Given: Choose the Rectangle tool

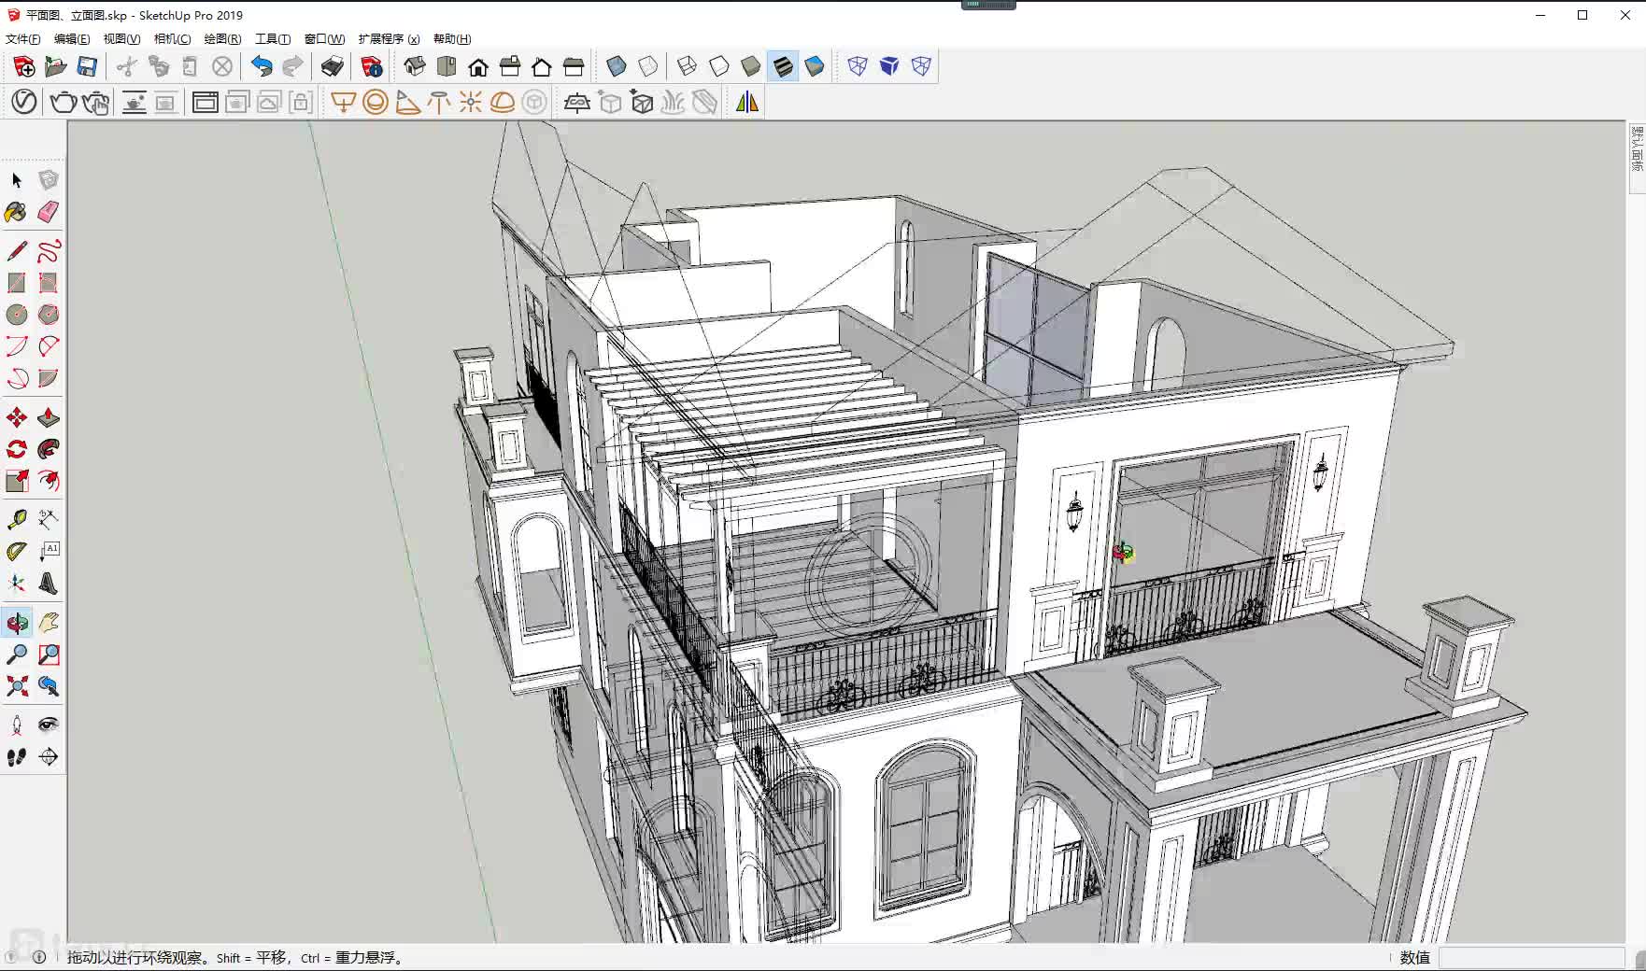Looking at the screenshot, I should click(17, 283).
